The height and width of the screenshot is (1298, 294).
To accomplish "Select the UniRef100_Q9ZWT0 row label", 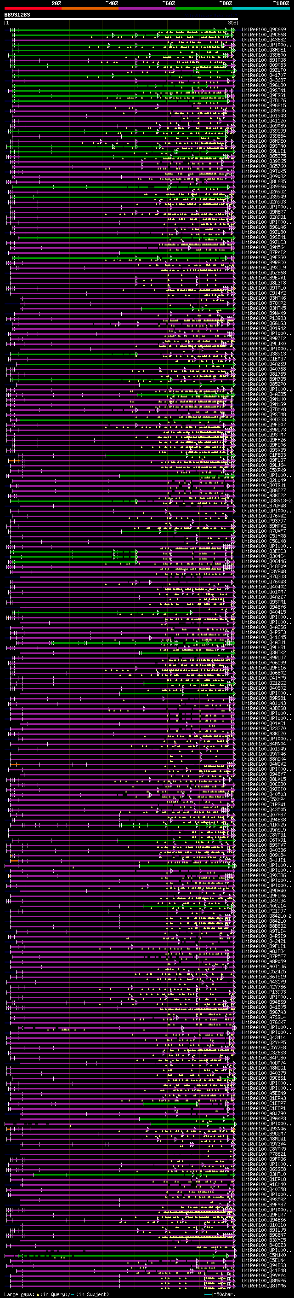I will [x=264, y=70].
